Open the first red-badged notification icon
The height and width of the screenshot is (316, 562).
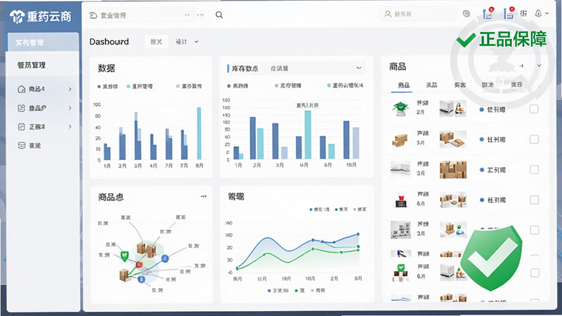coord(488,13)
